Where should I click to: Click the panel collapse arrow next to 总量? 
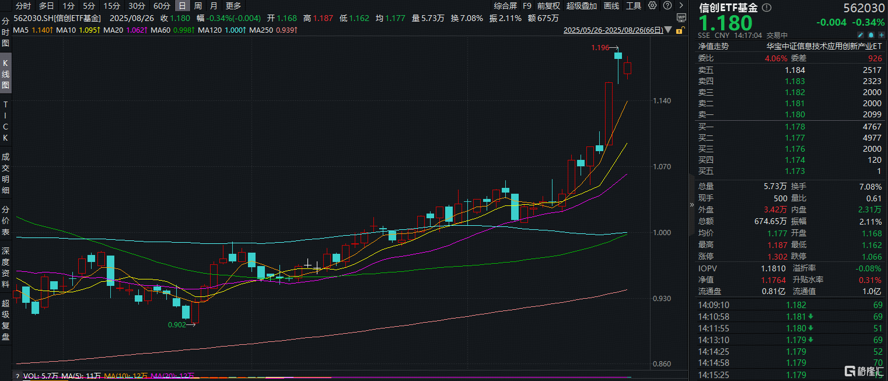pyautogui.click(x=692, y=205)
